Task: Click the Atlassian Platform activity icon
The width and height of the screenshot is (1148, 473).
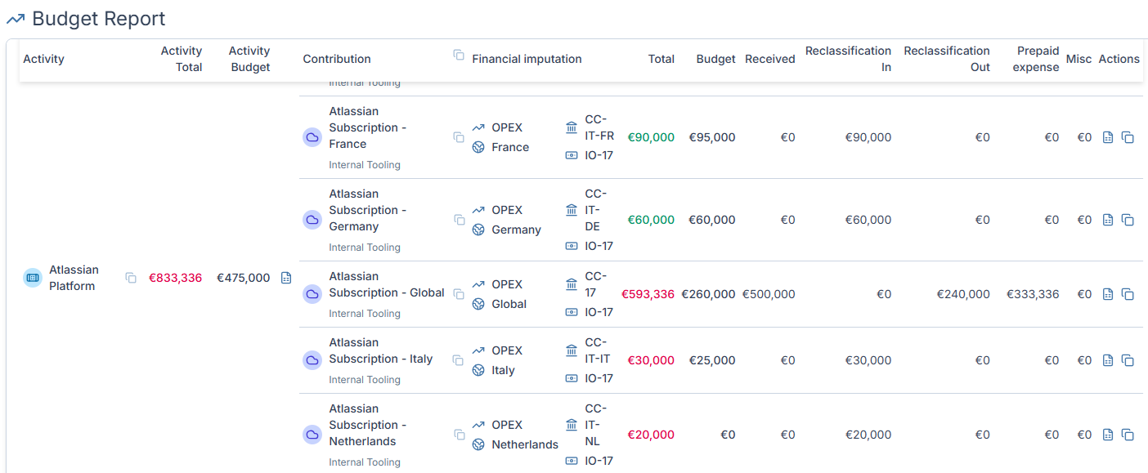Action: click(x=33, y=278)
